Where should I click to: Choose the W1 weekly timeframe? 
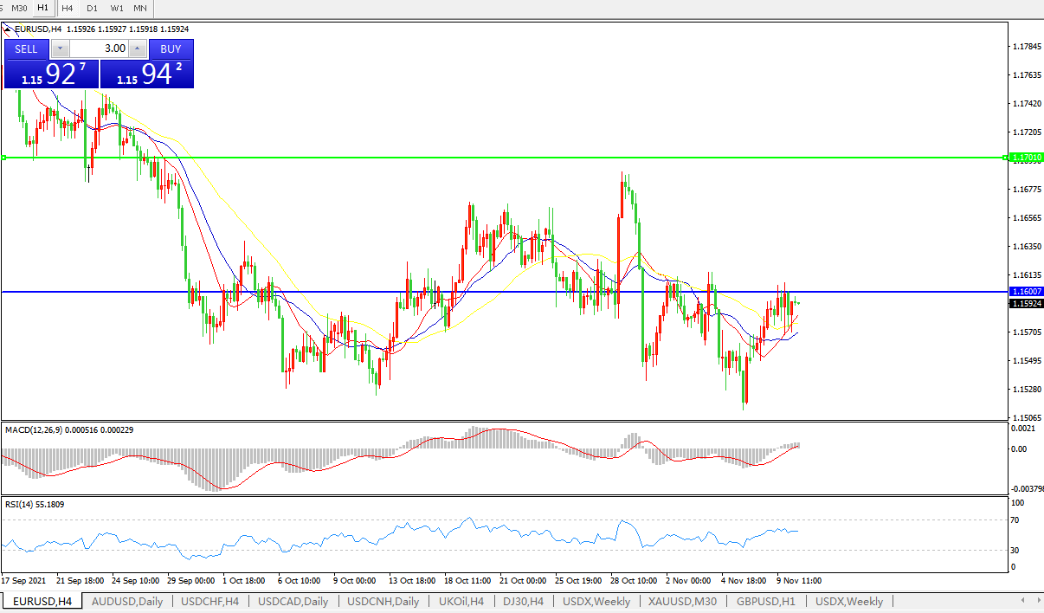[116, 8]
